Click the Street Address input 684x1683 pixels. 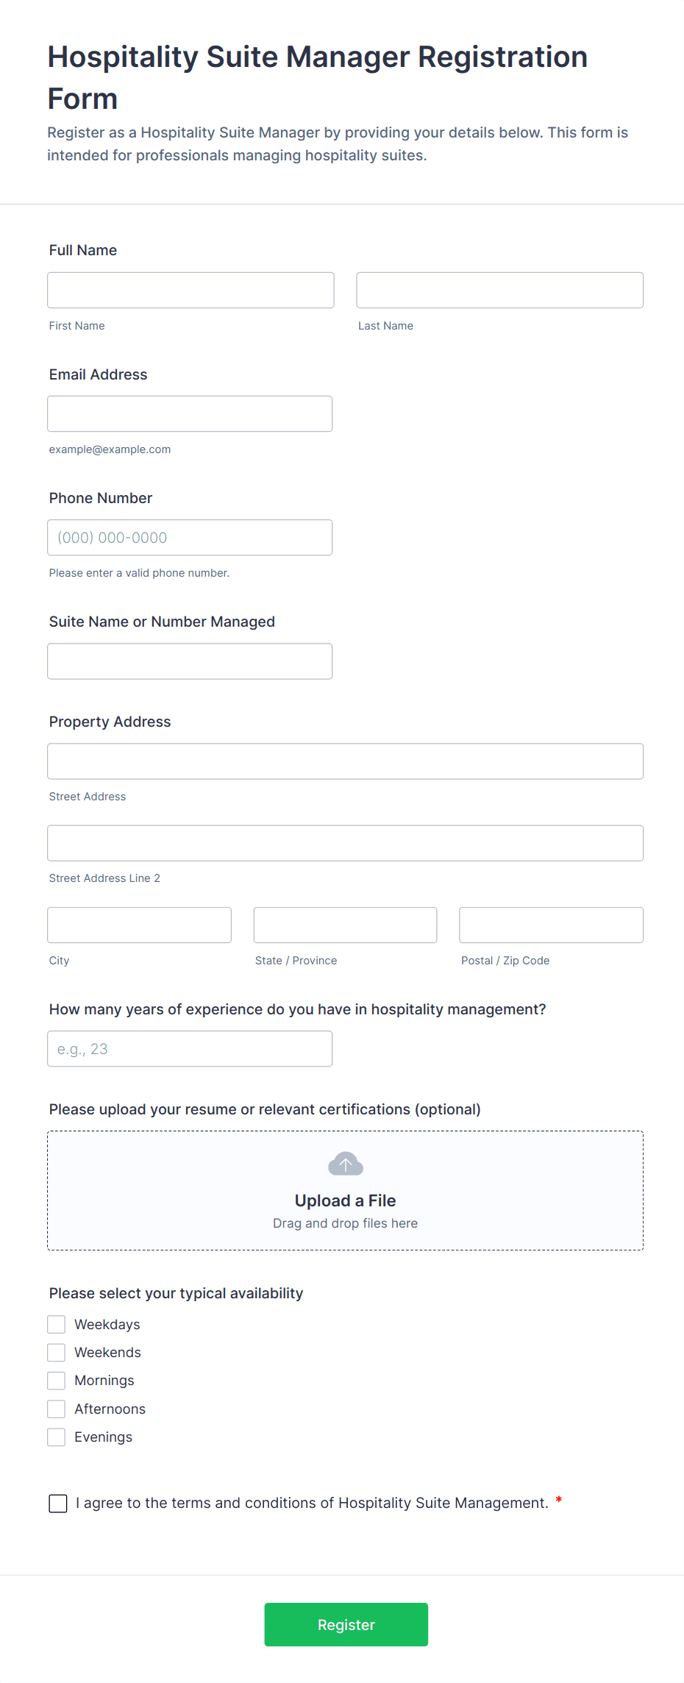[345, 761]
